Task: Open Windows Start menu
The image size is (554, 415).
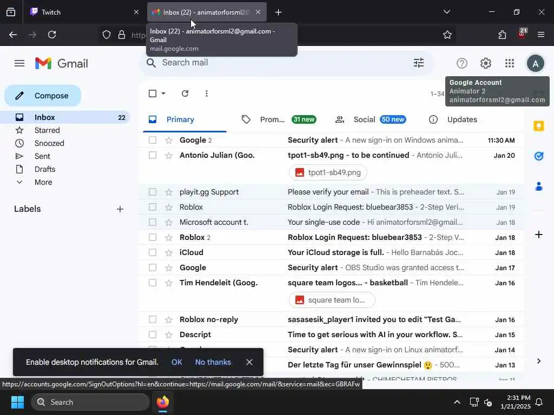Action: [17, 402]
